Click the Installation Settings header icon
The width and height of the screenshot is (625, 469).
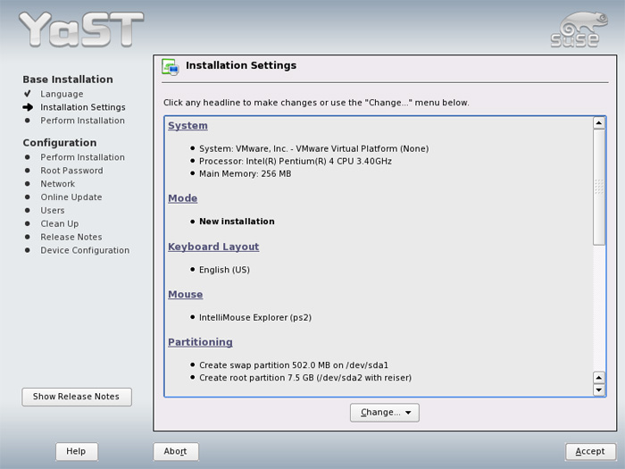171,67
